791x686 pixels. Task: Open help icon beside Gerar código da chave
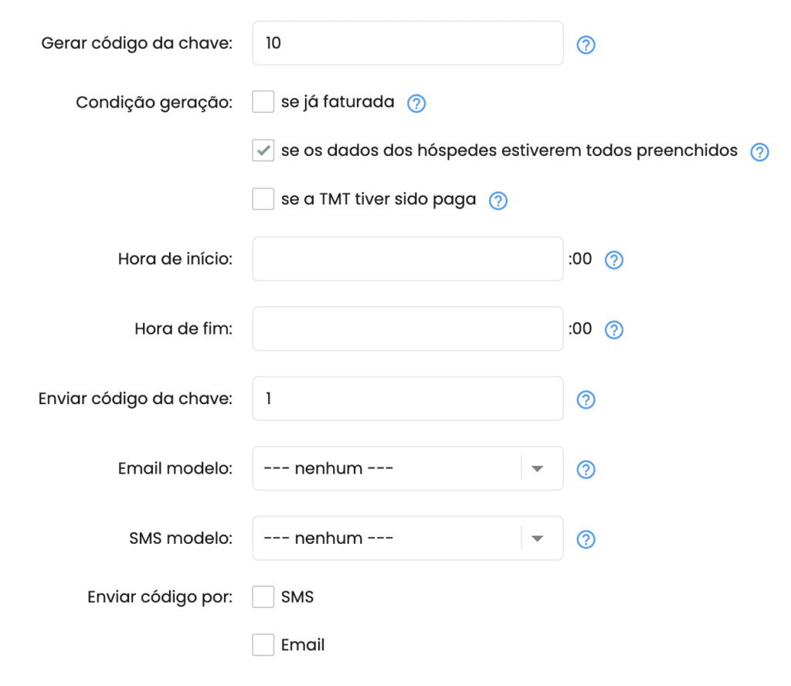pyautogui.click(x=586, y=45)
